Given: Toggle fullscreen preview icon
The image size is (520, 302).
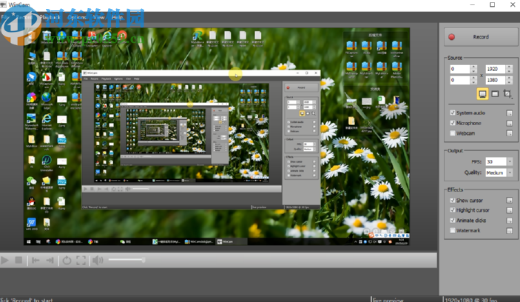Looking at the screenshot, I should point(81,261).
